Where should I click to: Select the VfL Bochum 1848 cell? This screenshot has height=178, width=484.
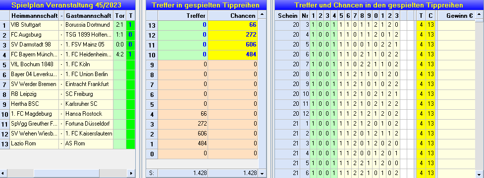[34, 64]
